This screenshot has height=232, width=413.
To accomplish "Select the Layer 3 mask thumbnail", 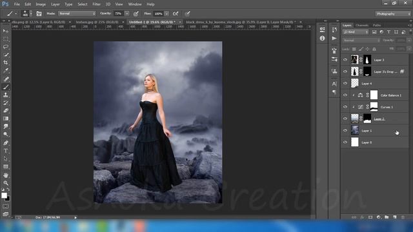I will (367, 60).
